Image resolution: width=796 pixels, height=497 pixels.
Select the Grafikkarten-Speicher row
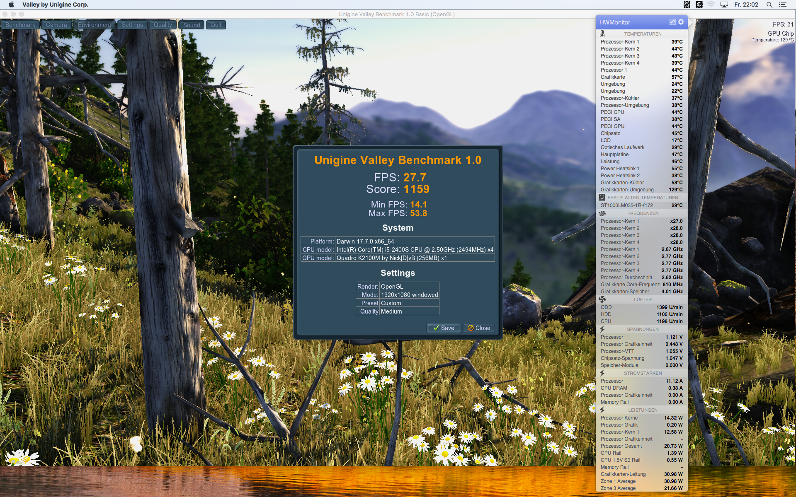tap(642, 292)
